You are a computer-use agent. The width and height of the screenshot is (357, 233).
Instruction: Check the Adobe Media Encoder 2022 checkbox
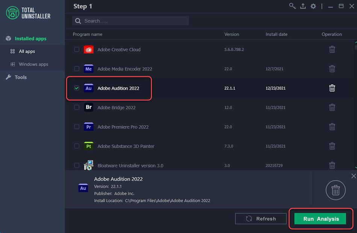[77, 69]
